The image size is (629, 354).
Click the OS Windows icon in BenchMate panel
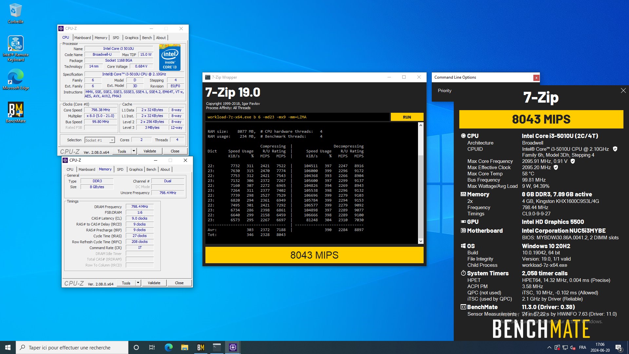click(463, 246)
